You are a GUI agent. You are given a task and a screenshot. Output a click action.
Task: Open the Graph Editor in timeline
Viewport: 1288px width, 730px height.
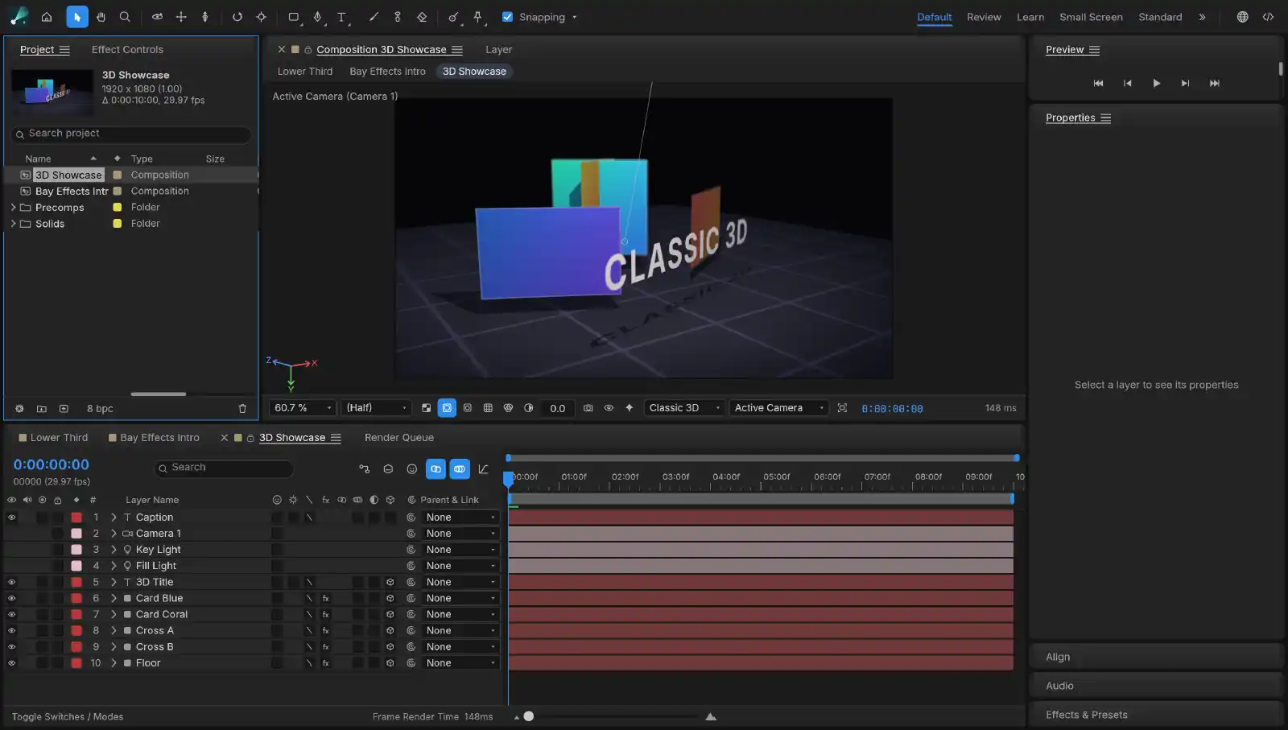click(483, 468)
